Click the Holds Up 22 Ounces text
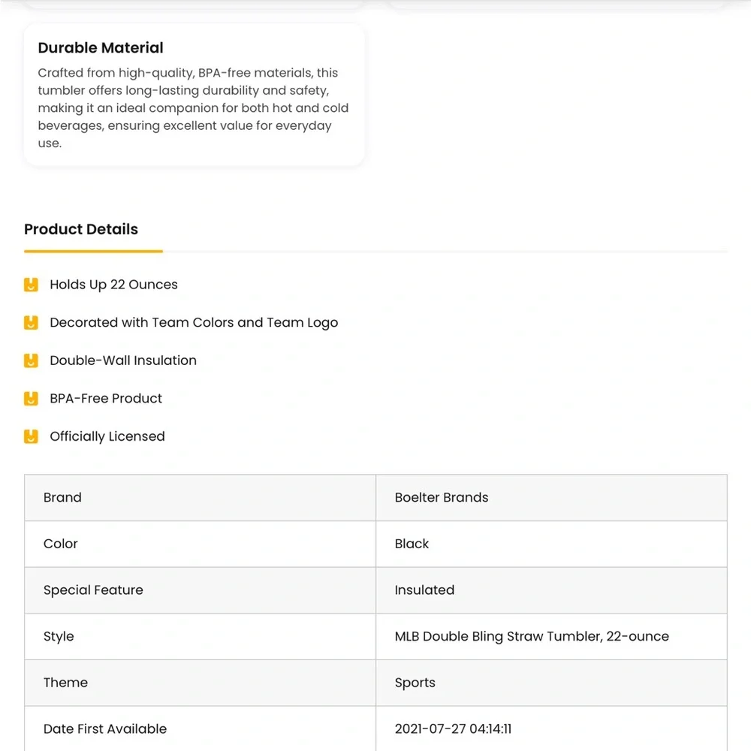Viewport: 751px width, 751px height. (x=113, y=285)
